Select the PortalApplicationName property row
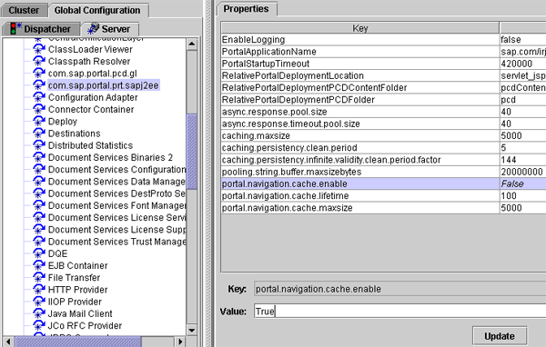546x347 pixels. [383, 52]
